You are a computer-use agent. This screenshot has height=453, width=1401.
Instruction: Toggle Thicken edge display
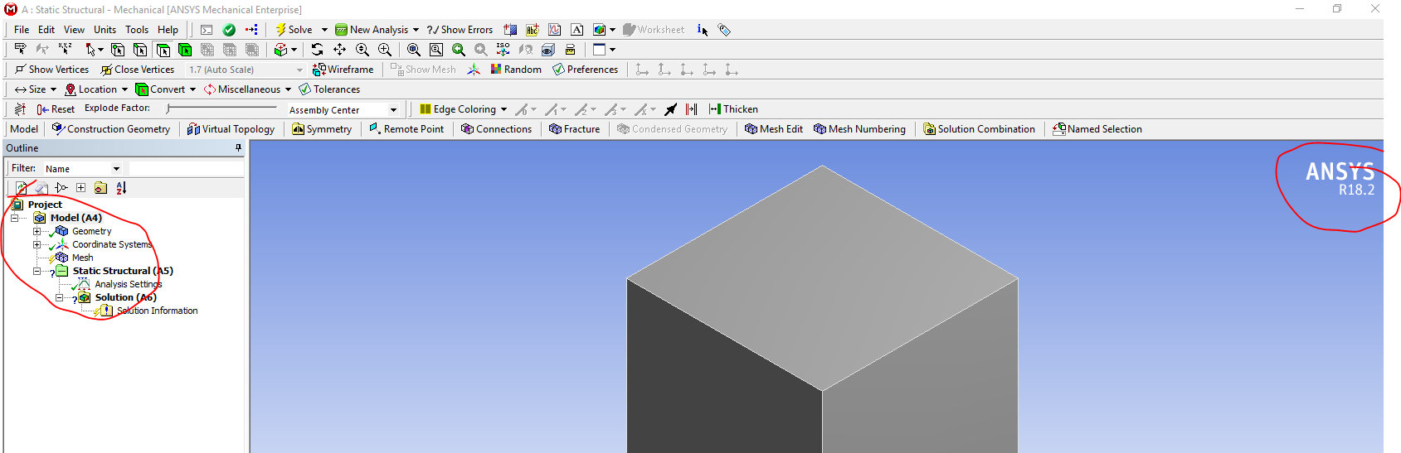pyautogui.click(x=733, y=109)
